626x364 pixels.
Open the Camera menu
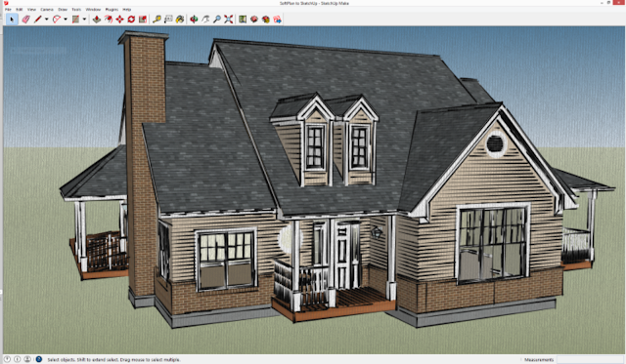pos(47,9)
